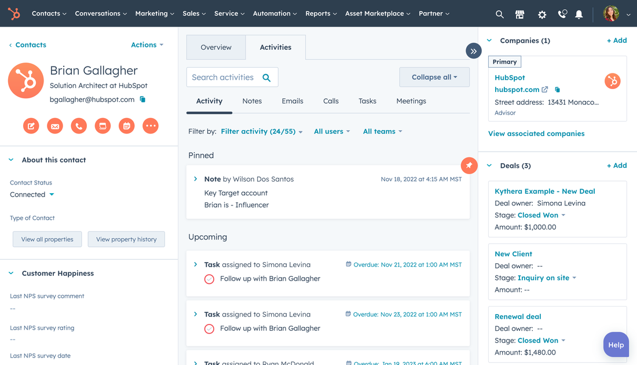Click the calendar icon by Nov 23 overdue date

[348, 314]
